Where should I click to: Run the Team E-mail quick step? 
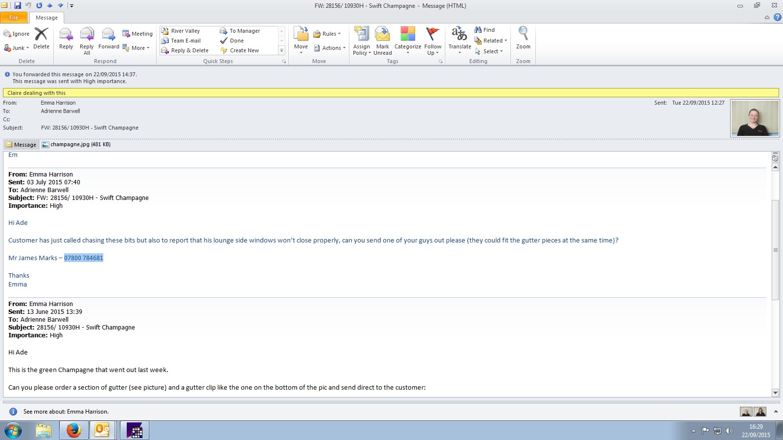[181, 41]
